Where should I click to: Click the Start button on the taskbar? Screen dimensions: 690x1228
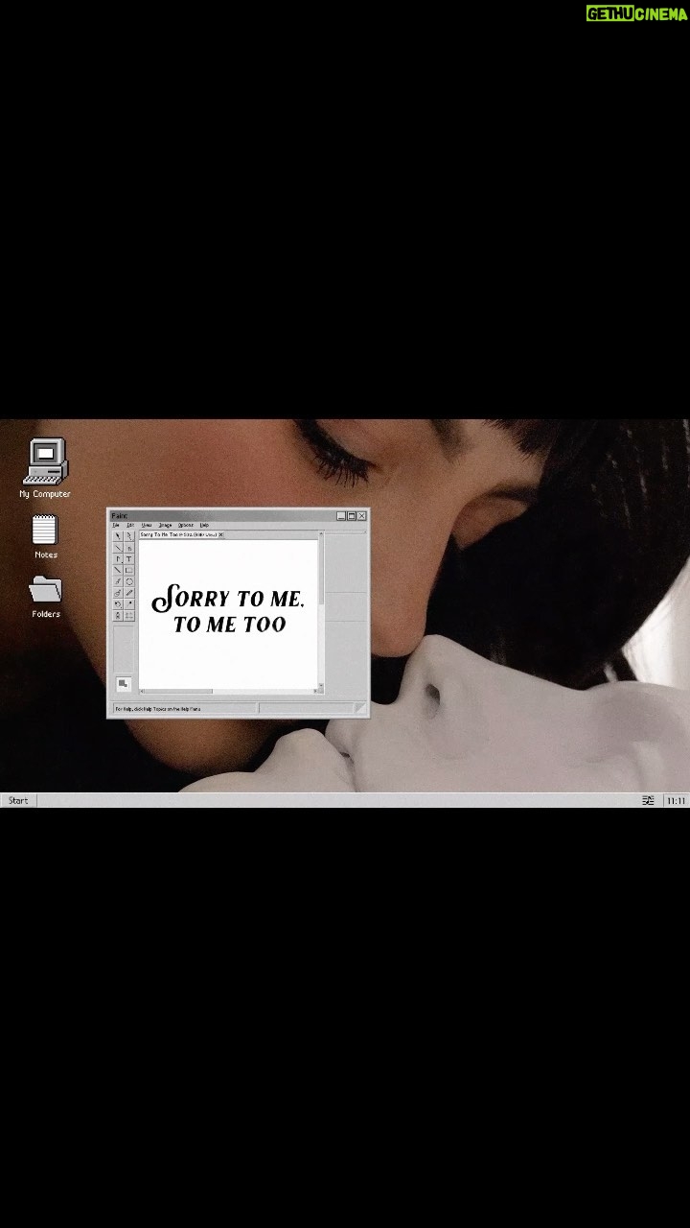click(x=18, y=800)
